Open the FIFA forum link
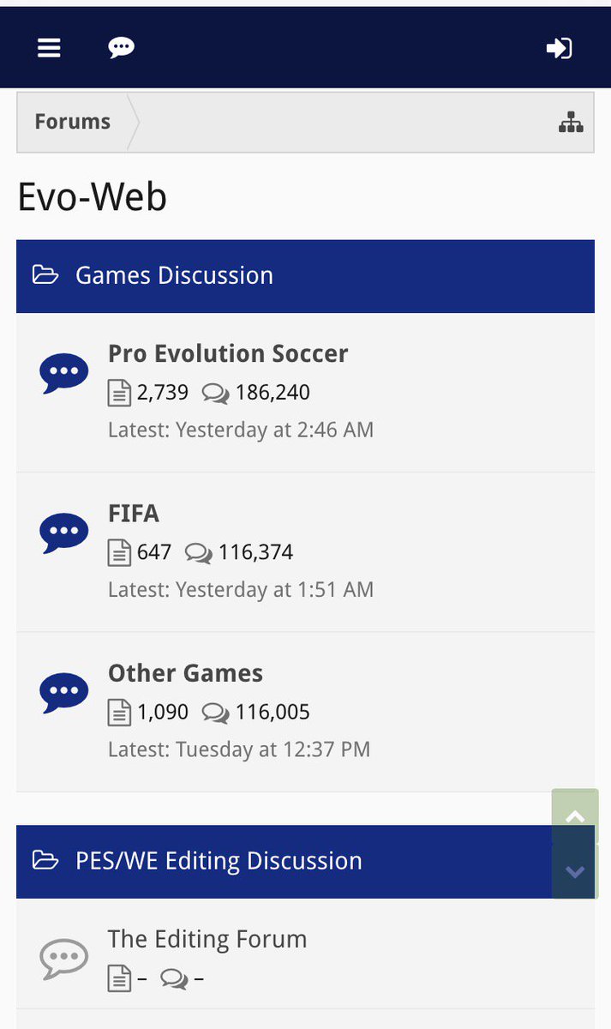Viewport: 611px width, 1029px height. tap(134, 513)
